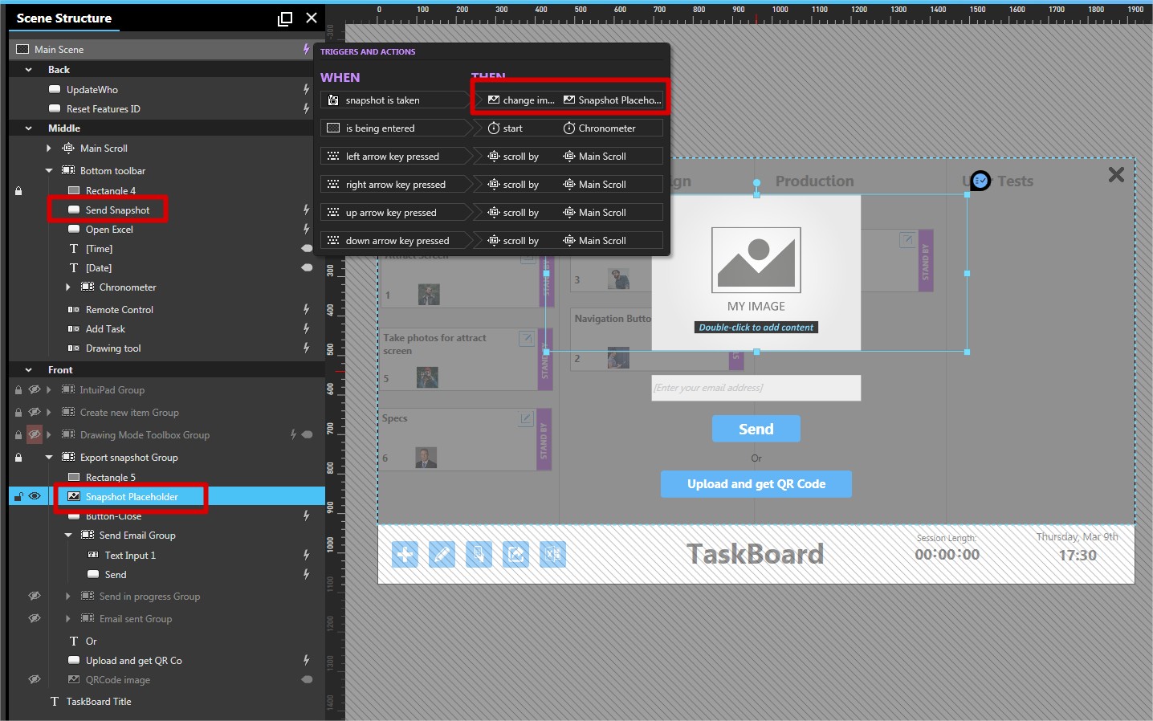Viewport: 1153px width, 721px height.
Task: Click the email address input field
Action: (756, 388)
